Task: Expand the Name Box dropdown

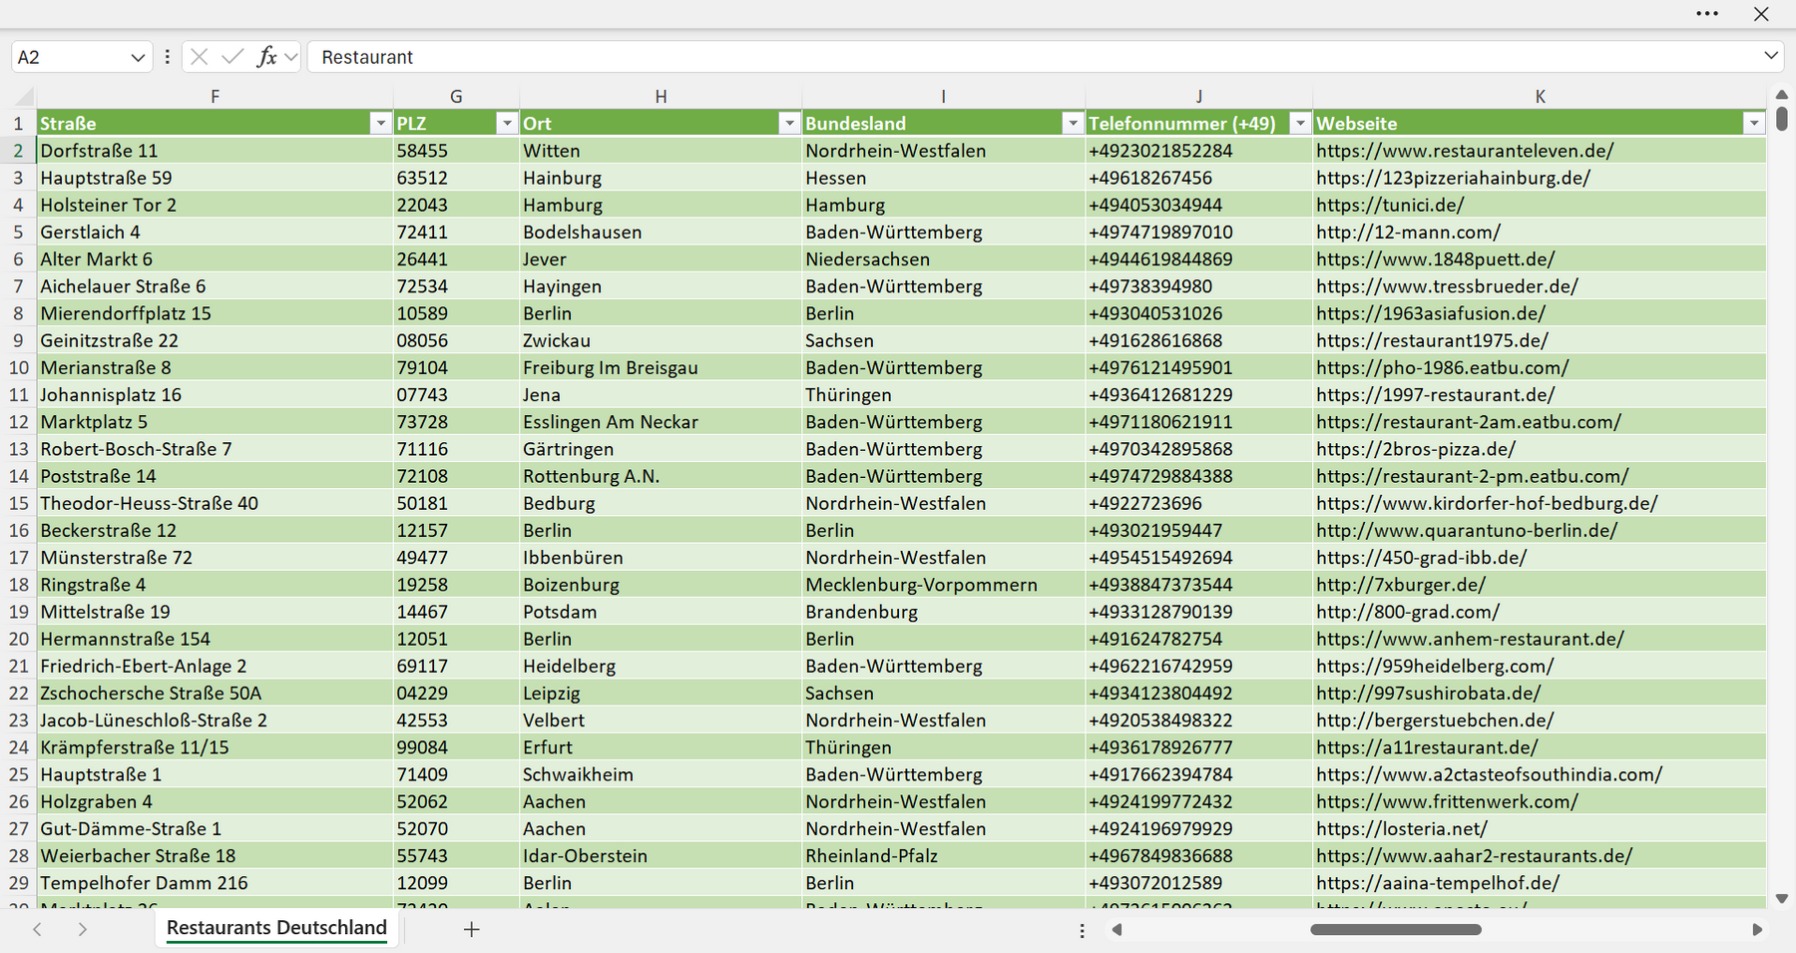Action: point(138,57)
